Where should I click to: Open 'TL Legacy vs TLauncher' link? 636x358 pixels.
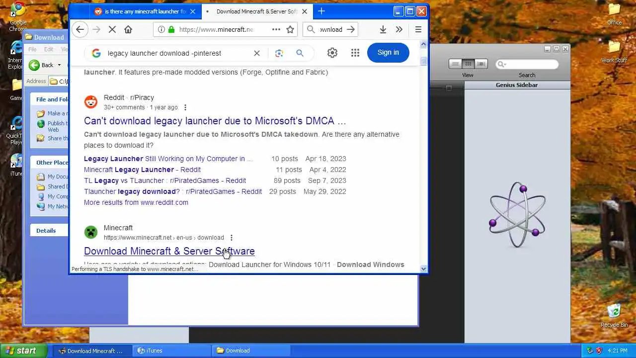click(x=165, y=180)
